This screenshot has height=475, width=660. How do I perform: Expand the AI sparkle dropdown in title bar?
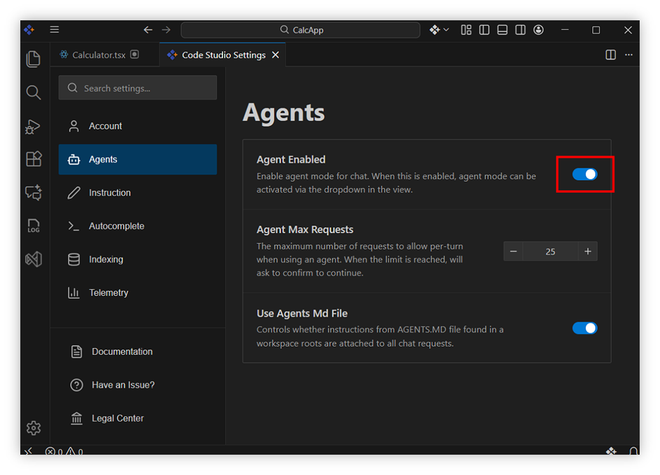tap(439, 30)
